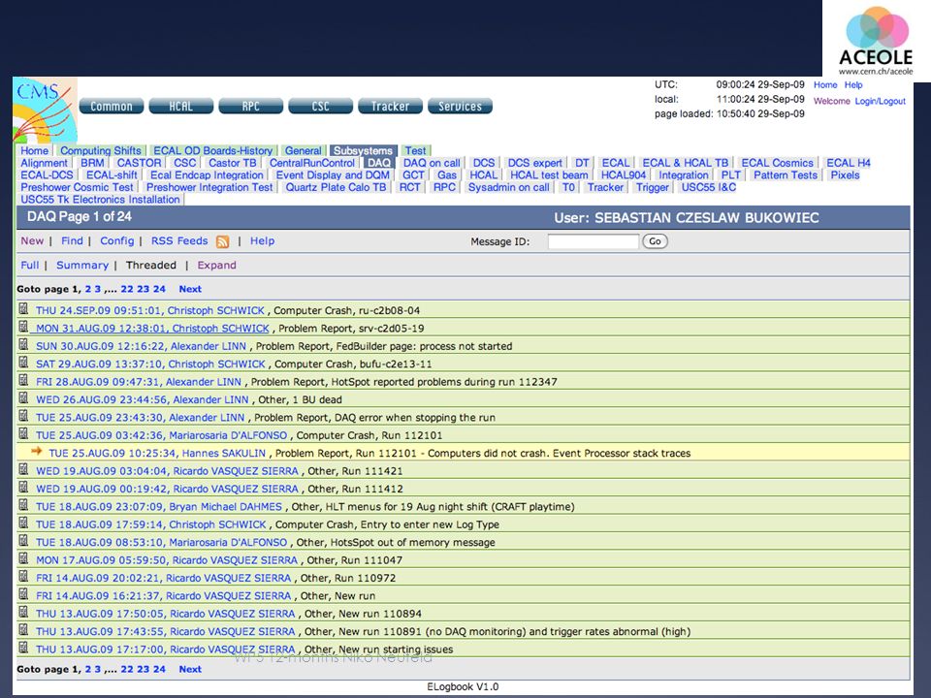Open the Tracker top menu button

390,107
